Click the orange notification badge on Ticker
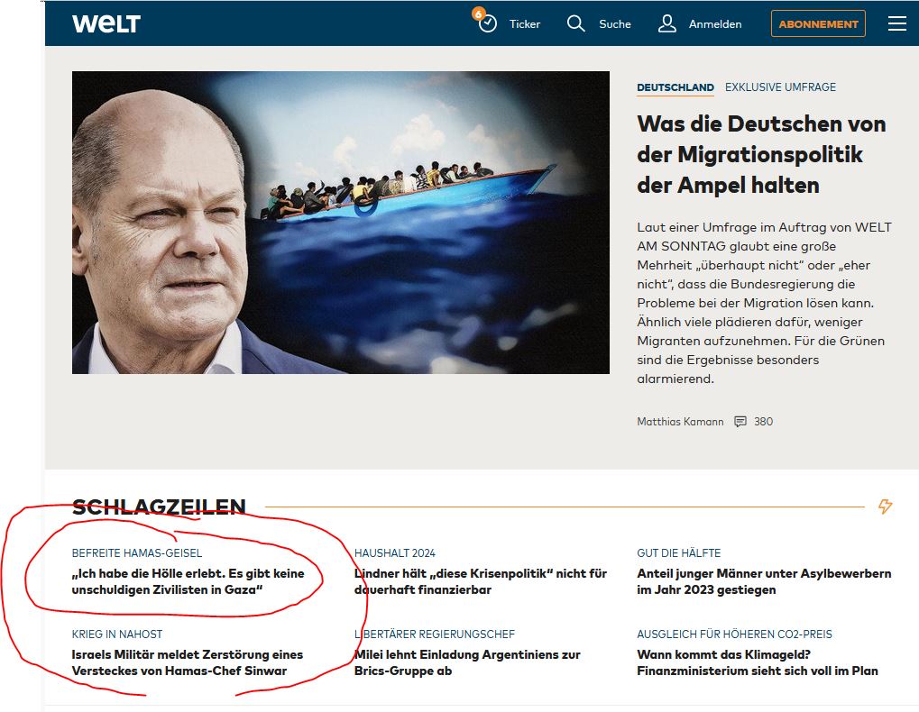This screenshot has width=919, height=712. (479, 14)
